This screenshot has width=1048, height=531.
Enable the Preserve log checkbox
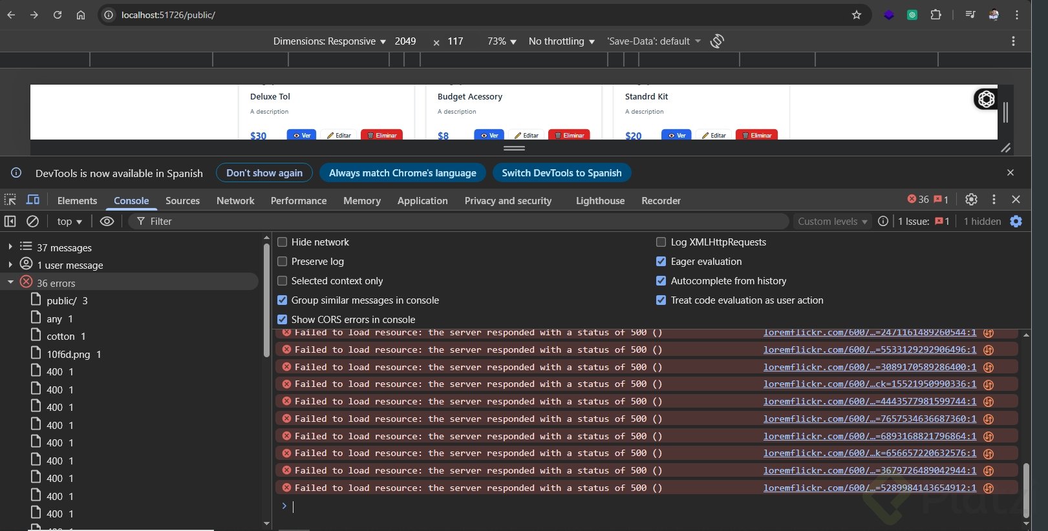(283, 262)
